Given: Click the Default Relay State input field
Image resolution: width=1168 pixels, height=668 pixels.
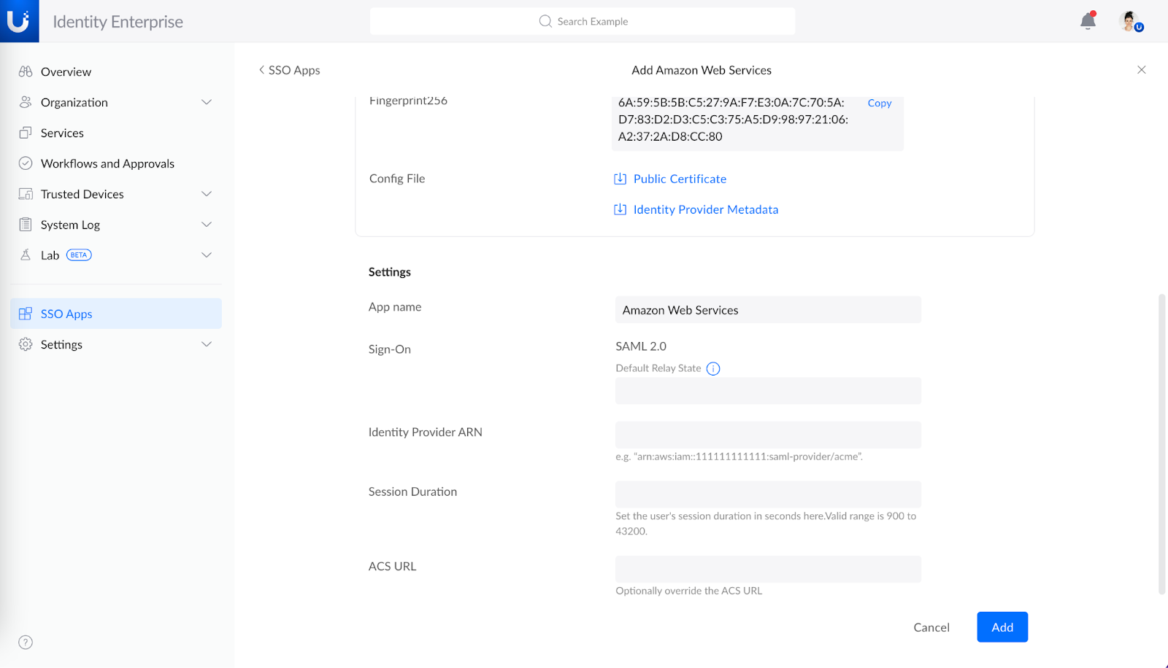Looking at the screenshot, I should tap(768, 391).
